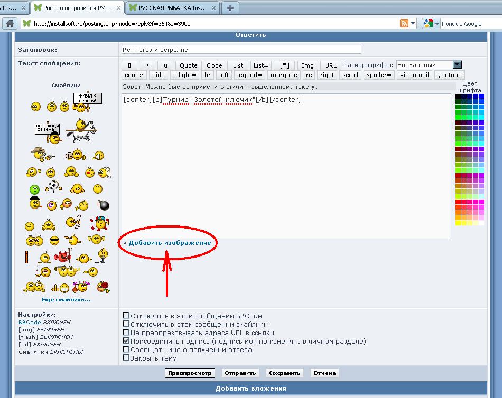Insert the red devil smiley
The height and width of the screenshot is (398, 502).
click(63, 255)
